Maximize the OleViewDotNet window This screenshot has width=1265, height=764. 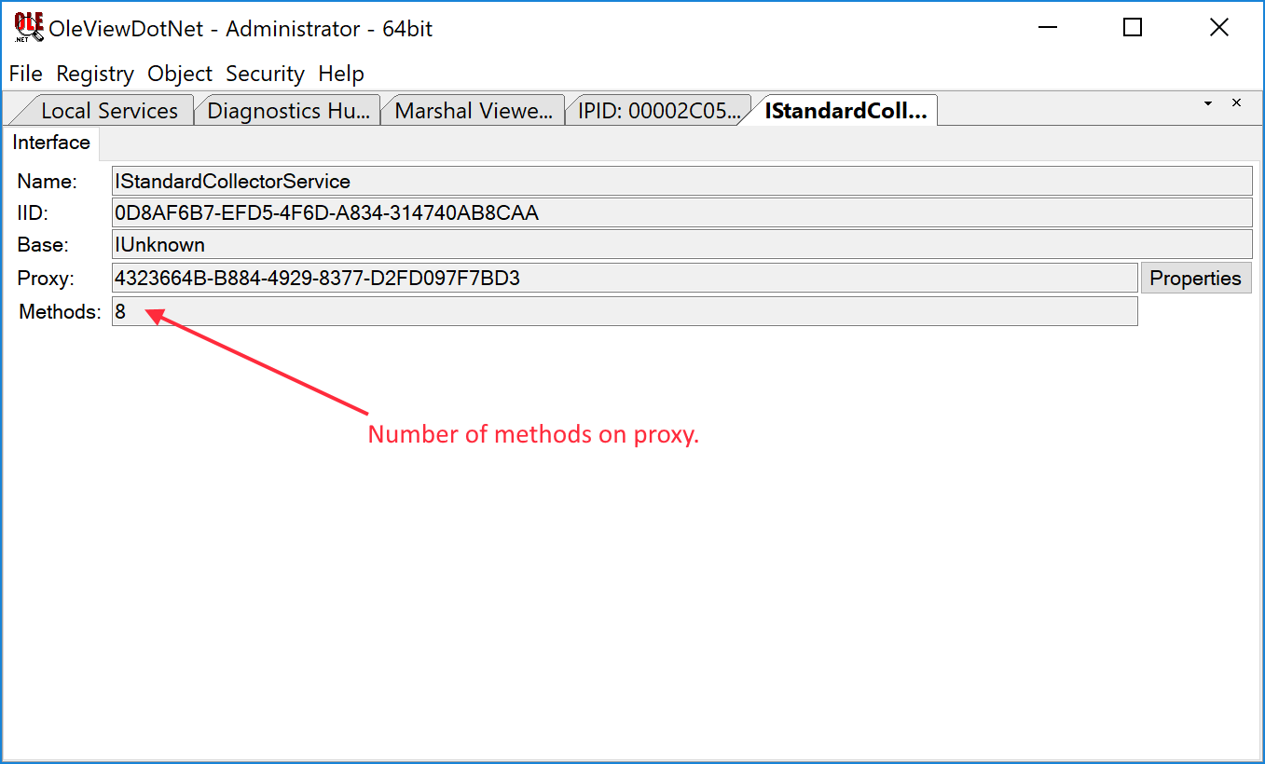1132,28
